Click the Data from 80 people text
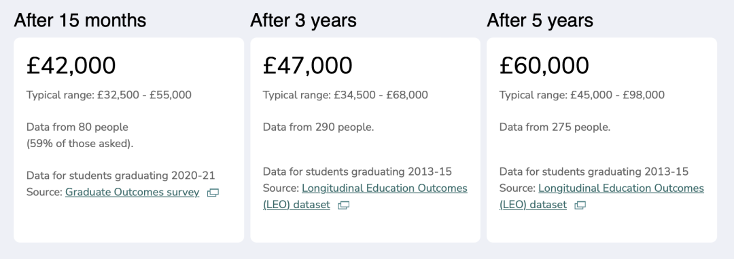The width and height of the screenshot is (734, 259). point(77,127)
